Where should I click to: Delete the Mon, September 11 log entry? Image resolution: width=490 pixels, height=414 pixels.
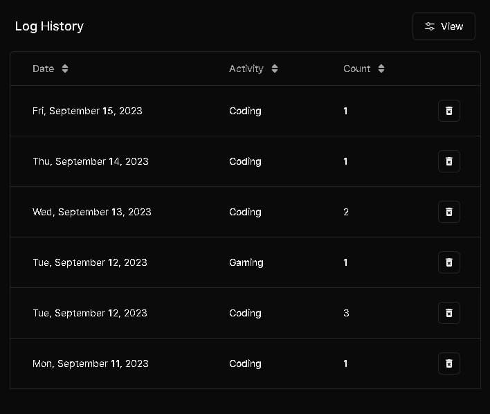[x=448, y=363]
